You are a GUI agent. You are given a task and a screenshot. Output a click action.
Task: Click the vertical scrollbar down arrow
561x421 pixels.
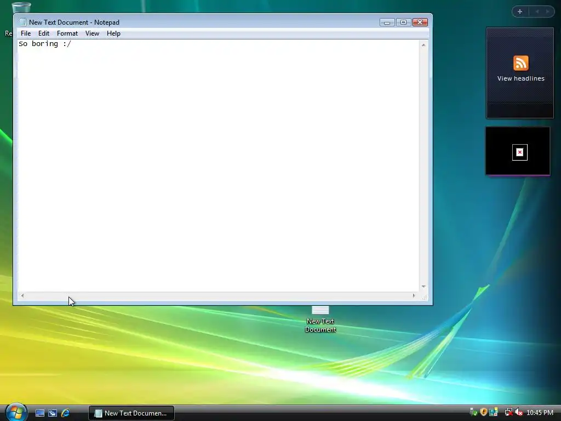click(423, 286)
